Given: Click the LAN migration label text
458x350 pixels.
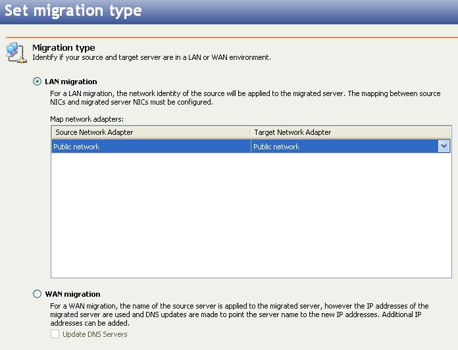Looking at the screenshot, I should (x=70, y=82).
